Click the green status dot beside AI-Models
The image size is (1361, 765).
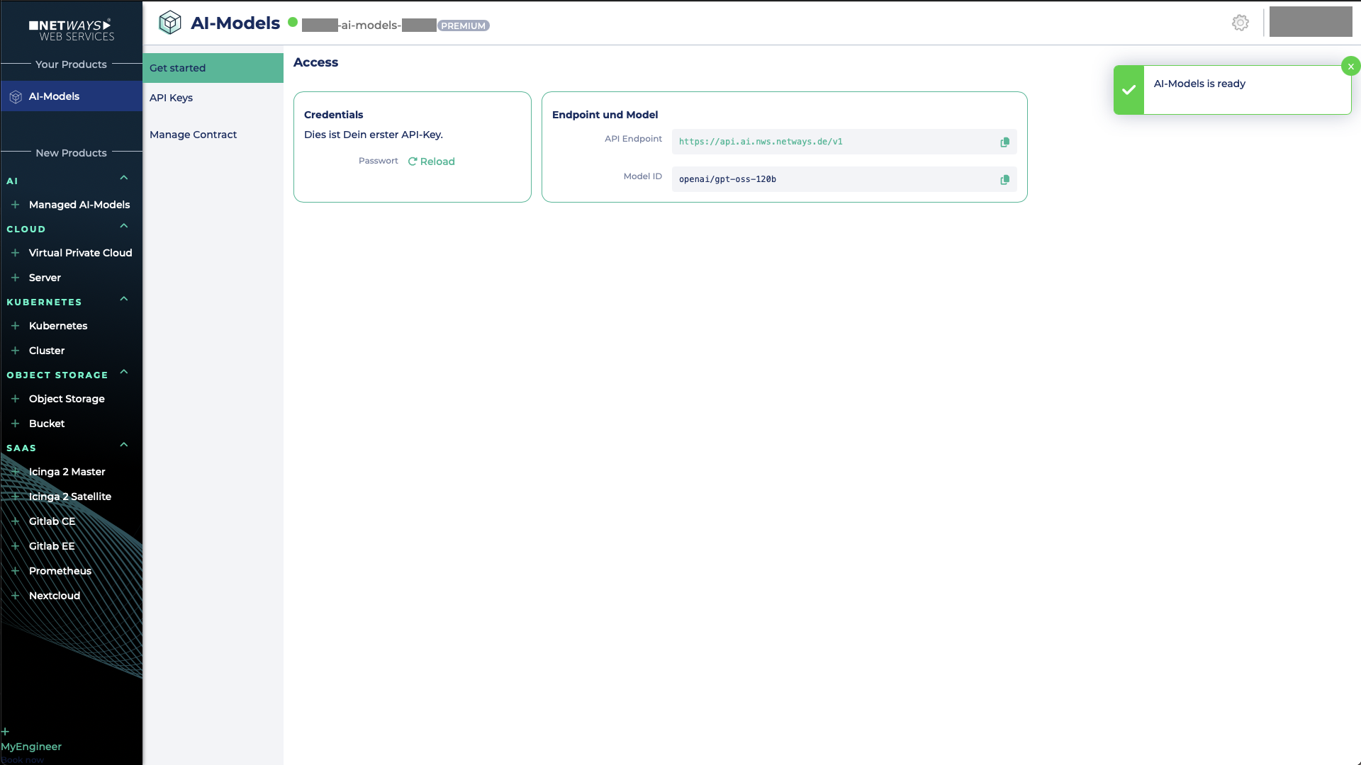point(292,22)
